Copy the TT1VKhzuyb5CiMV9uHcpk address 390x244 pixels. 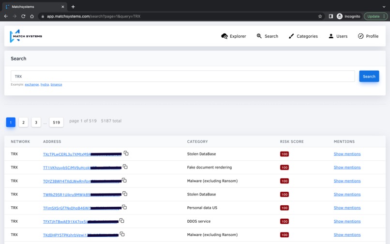125,167
